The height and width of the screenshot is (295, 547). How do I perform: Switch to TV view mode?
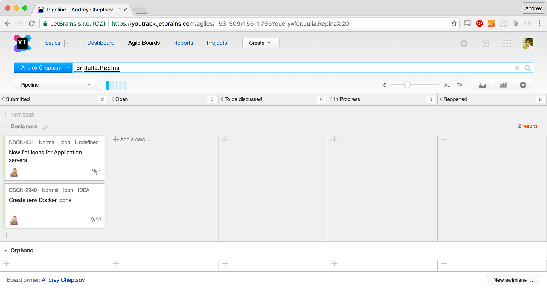(459, 85)
